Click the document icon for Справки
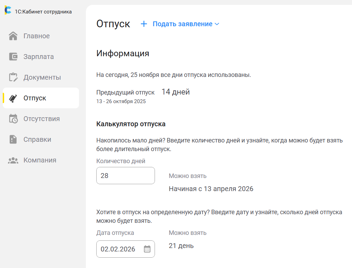352x268 pixels. click(13, 139)
